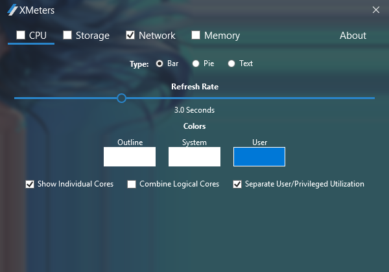Enable the Memory meter checkbox
This screenshot has height=272, width=389.
(196, 35)
